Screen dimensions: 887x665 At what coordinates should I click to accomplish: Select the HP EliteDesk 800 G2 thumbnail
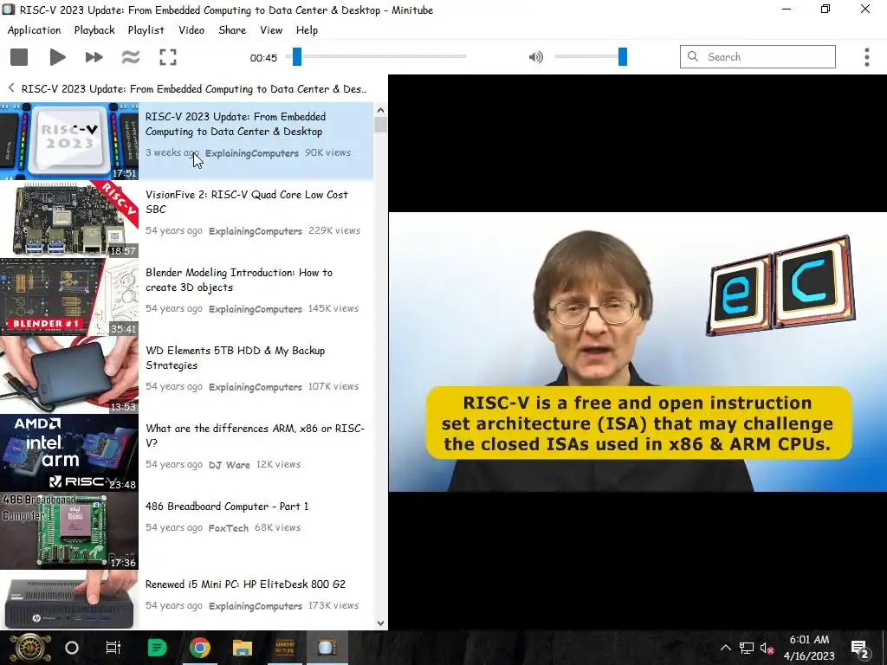(69, 600)
